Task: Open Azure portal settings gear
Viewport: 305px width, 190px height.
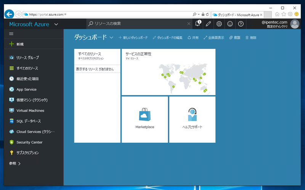Action: tap(219, 24)
